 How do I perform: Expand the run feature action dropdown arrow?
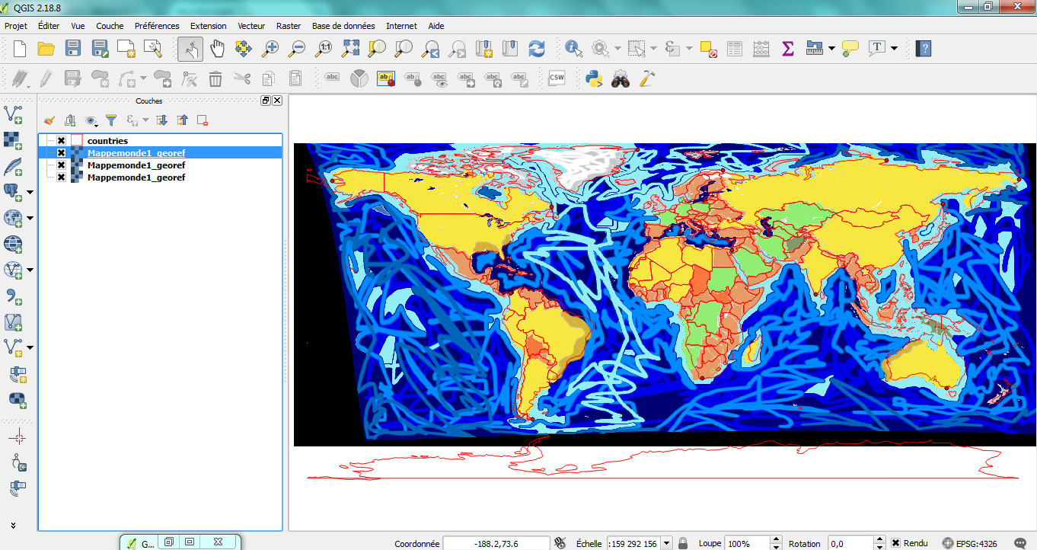617,49
